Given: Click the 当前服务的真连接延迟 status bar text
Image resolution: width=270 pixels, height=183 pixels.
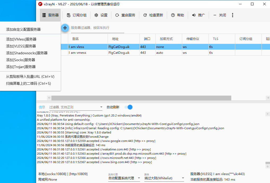Looking at the screenshot, I should click(213, 179).
